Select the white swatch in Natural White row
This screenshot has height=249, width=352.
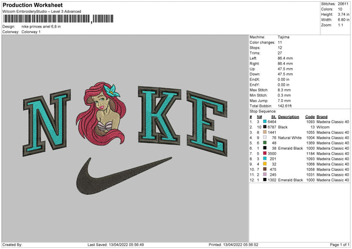point(265,137)
